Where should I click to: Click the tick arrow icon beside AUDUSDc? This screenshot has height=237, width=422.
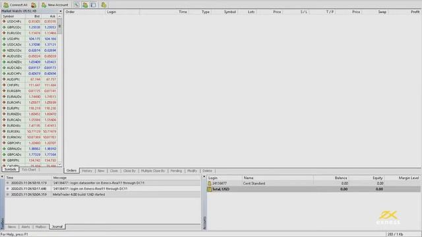click(x=4, y=56)
